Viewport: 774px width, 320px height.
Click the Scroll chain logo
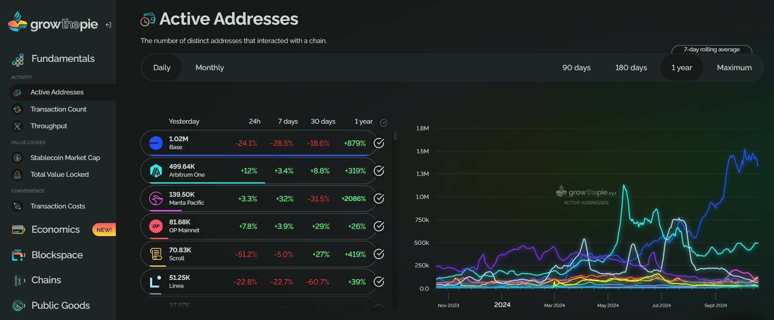[156, 254]
